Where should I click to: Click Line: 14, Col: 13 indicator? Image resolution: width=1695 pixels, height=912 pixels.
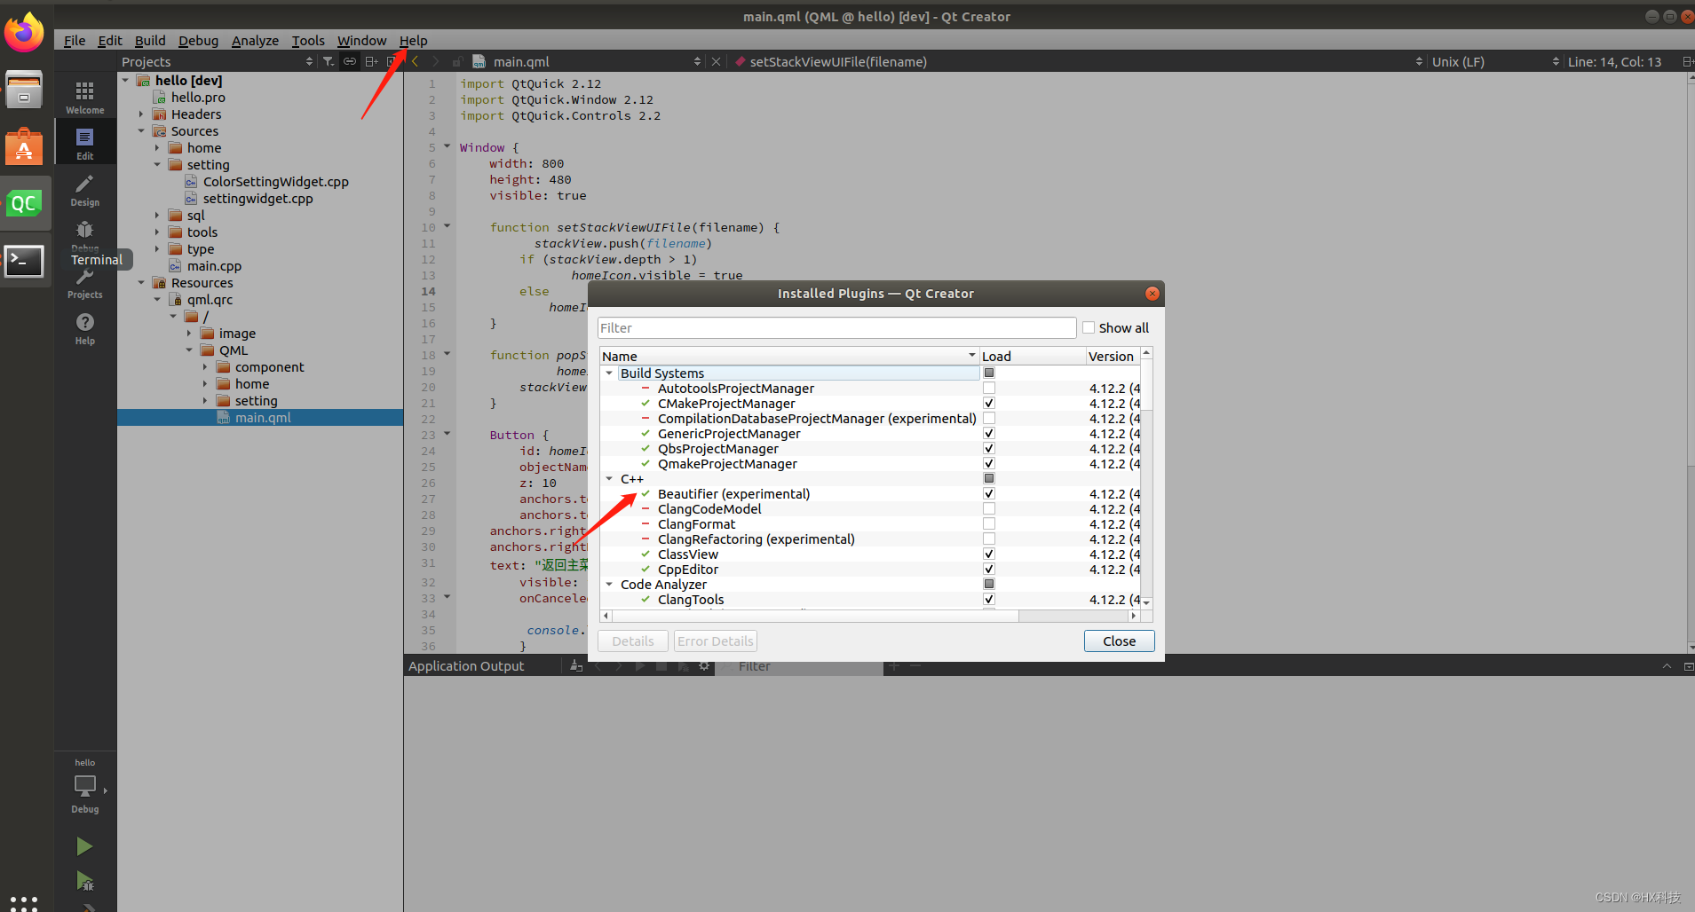coord(1614,61)
